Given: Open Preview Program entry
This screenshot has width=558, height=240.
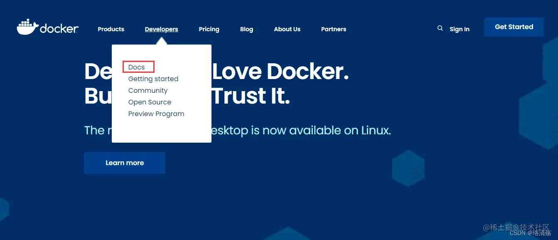Looking at the screenshot, I should pos(156,114).
